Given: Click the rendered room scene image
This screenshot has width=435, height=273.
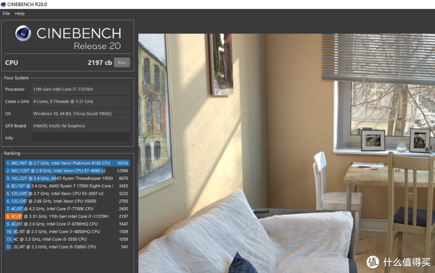Looking at the screenshot, I should coord(287,153).
